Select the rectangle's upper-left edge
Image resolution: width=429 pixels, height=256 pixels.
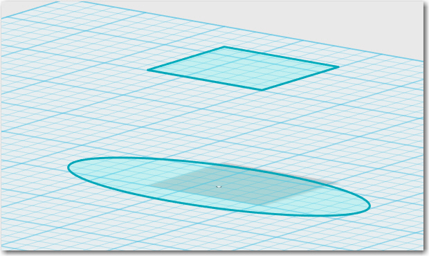pos(186,59)
